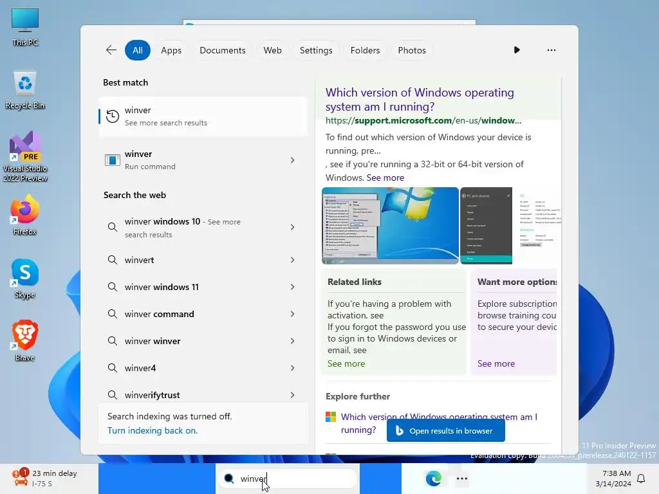Image resolution: width=659 pixels, height=494 pixels.
Task: Click the magnifier beside 'winver winver'
Action: (112, 341)
